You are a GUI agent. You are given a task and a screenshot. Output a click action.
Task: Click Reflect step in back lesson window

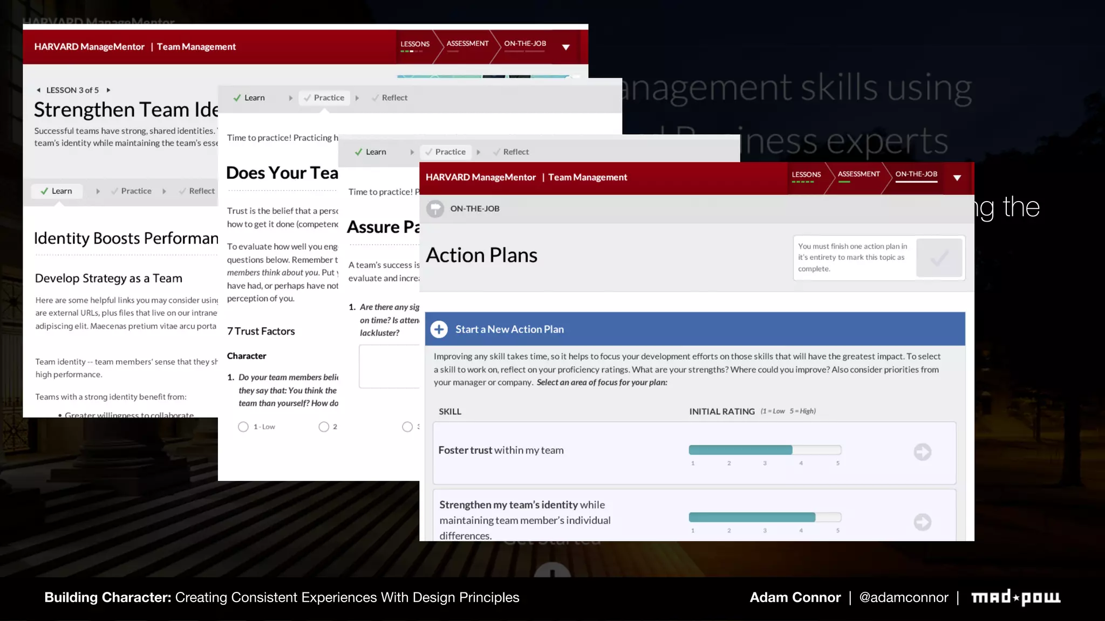(x=197, y=191)
